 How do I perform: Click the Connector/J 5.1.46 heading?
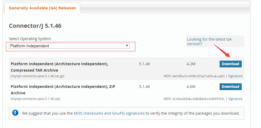click(35, 26)
